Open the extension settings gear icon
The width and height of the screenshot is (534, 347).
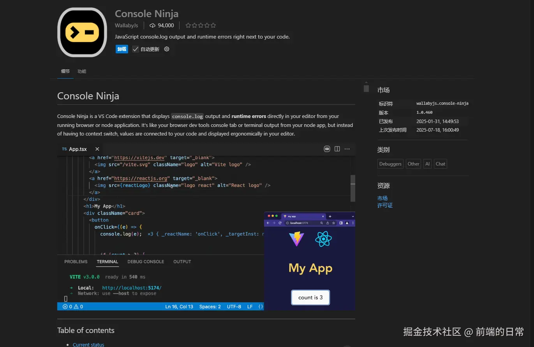[167, 49]
